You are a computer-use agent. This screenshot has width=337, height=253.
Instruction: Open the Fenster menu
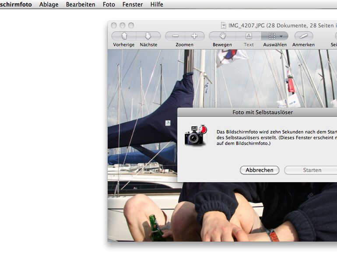click(133, 4)
